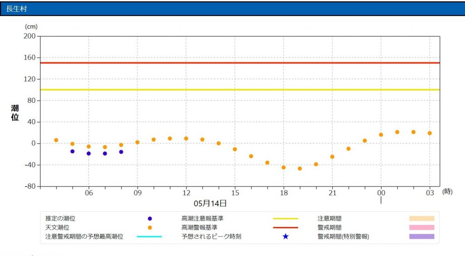Click the red line sample beside 高潮警報基準
465x256 pixels.
[285, 227]
